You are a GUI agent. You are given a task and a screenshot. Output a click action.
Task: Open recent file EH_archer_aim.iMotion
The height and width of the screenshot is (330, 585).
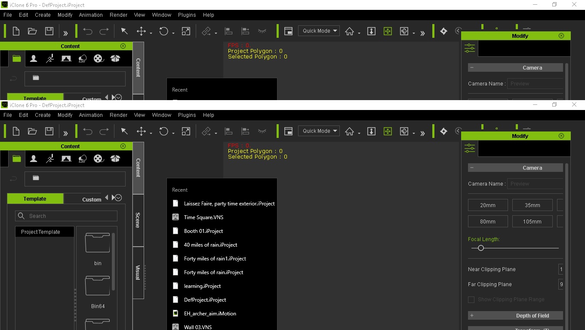click(x=210, y=314)
